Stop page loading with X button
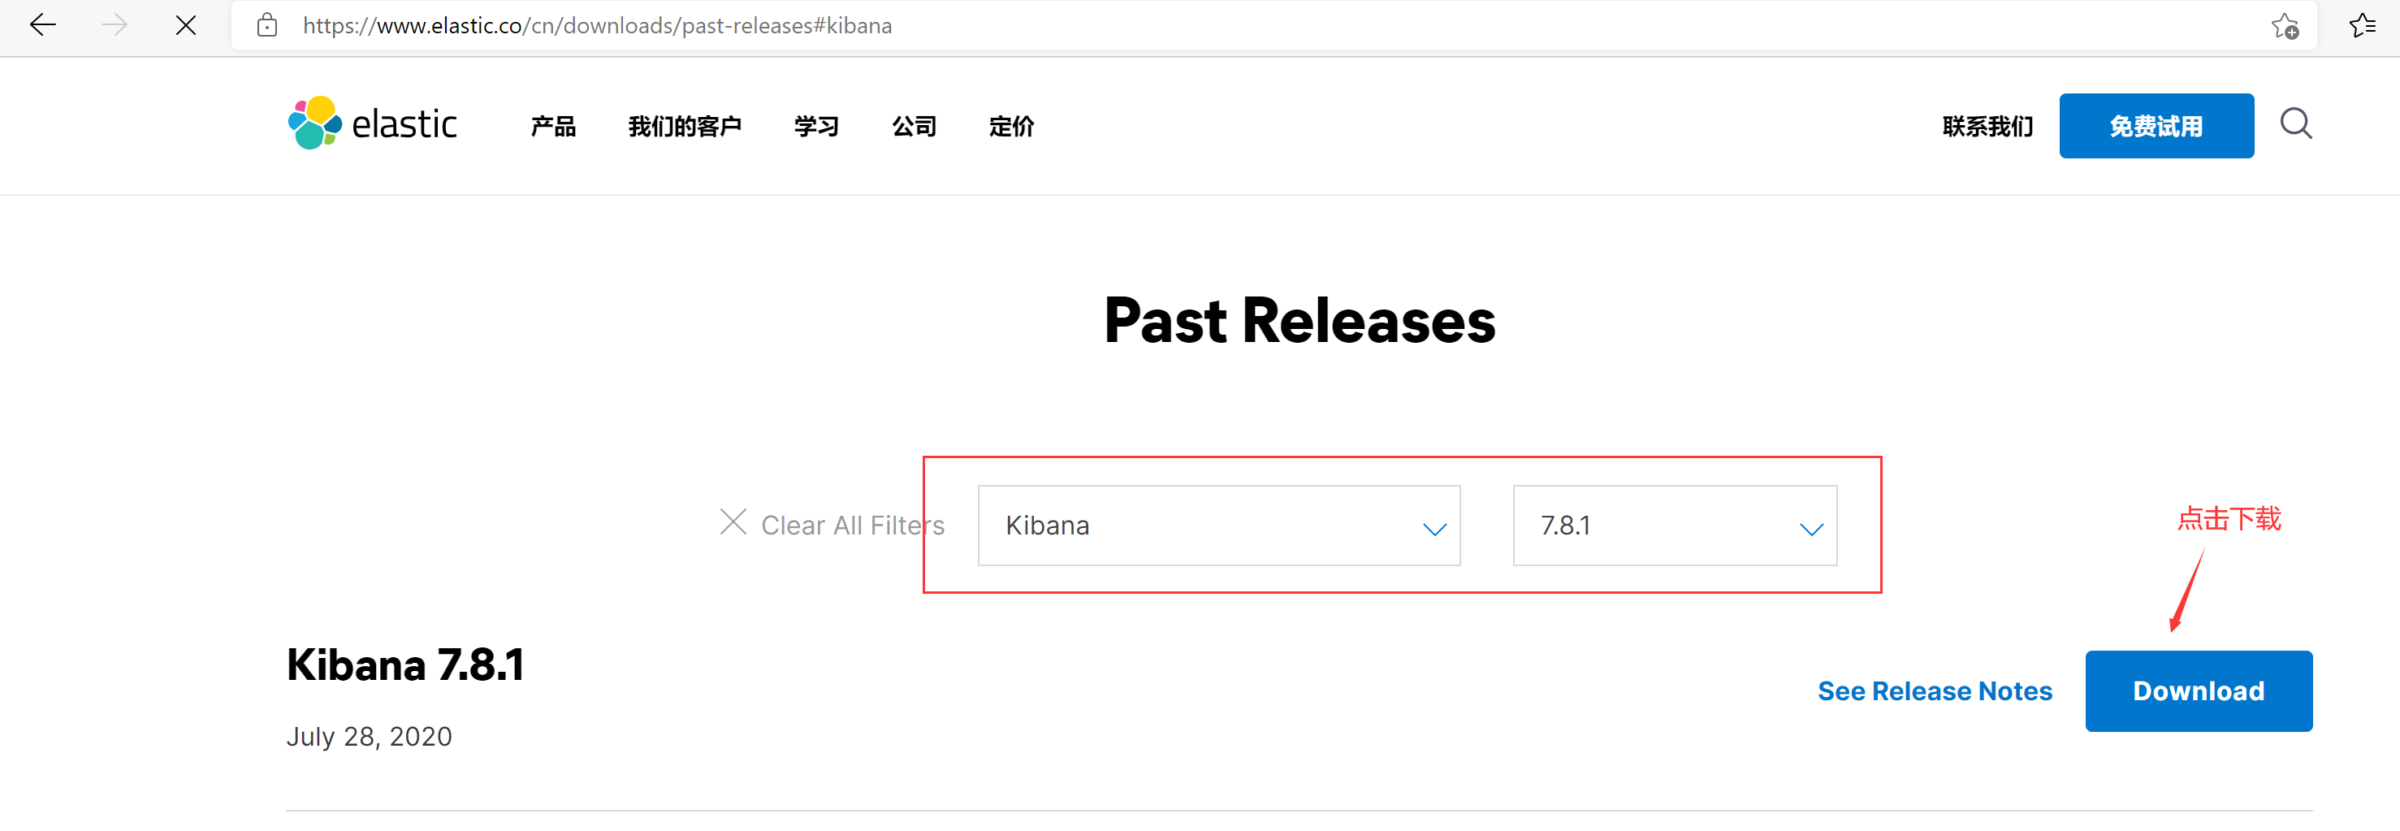The width and height of the screenshot is (2400, 831). point(186,25)
